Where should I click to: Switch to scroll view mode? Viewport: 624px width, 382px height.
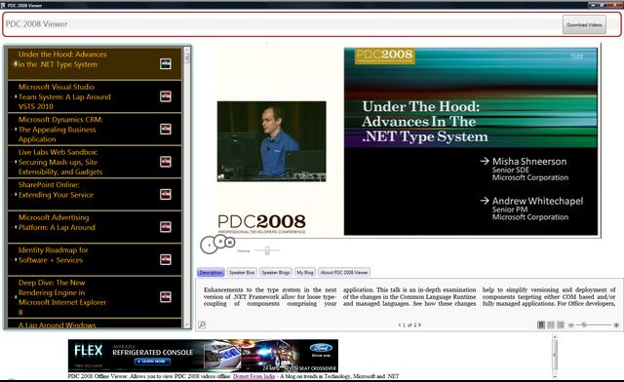561,325
